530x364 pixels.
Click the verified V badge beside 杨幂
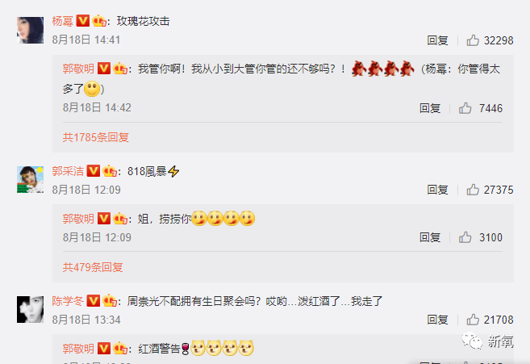click(83, 21)
